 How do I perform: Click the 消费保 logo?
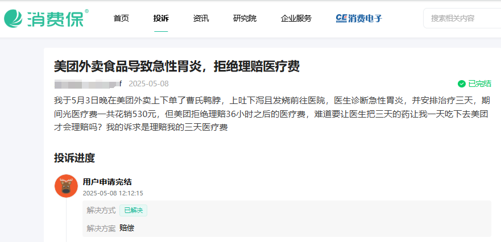46,18
